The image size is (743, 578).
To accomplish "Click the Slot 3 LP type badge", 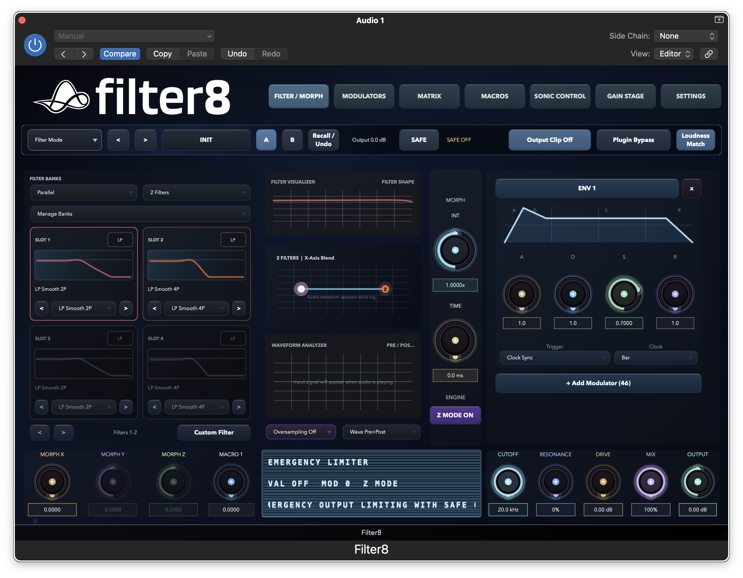I will (120, 338).
